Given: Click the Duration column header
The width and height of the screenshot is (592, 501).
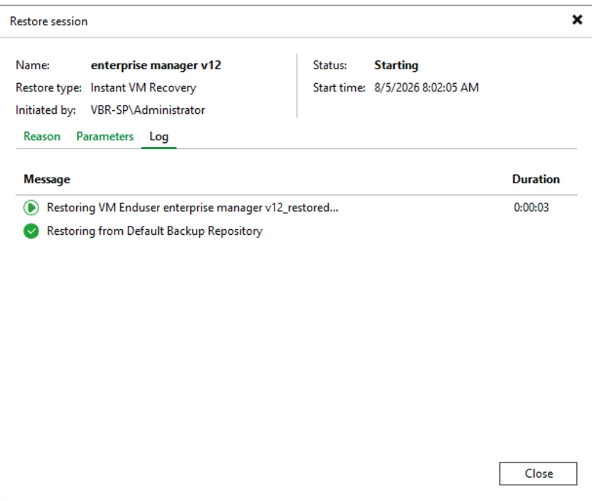Looking at the screenshot, I should (536, 179).
